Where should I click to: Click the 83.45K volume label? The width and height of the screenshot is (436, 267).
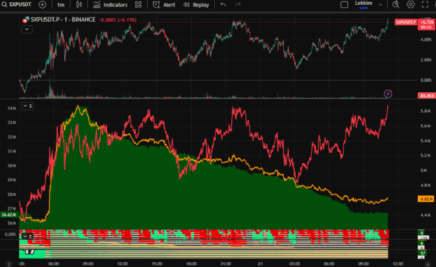point(426,96)
